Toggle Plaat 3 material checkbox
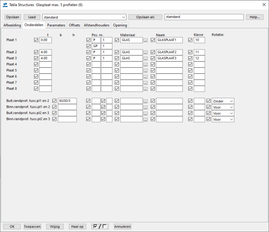The image size is (269, 232). pyautogui.click(x=117, y=58)
